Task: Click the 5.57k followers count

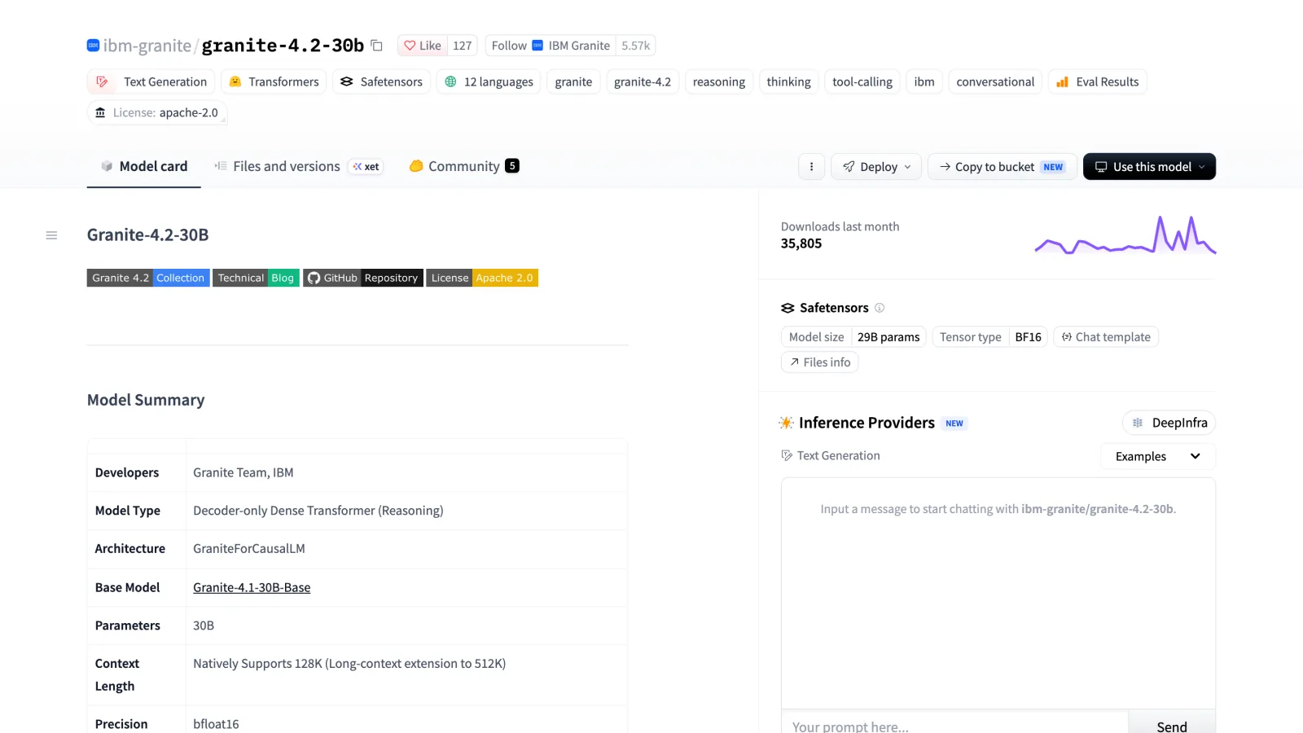Action: 636,46
